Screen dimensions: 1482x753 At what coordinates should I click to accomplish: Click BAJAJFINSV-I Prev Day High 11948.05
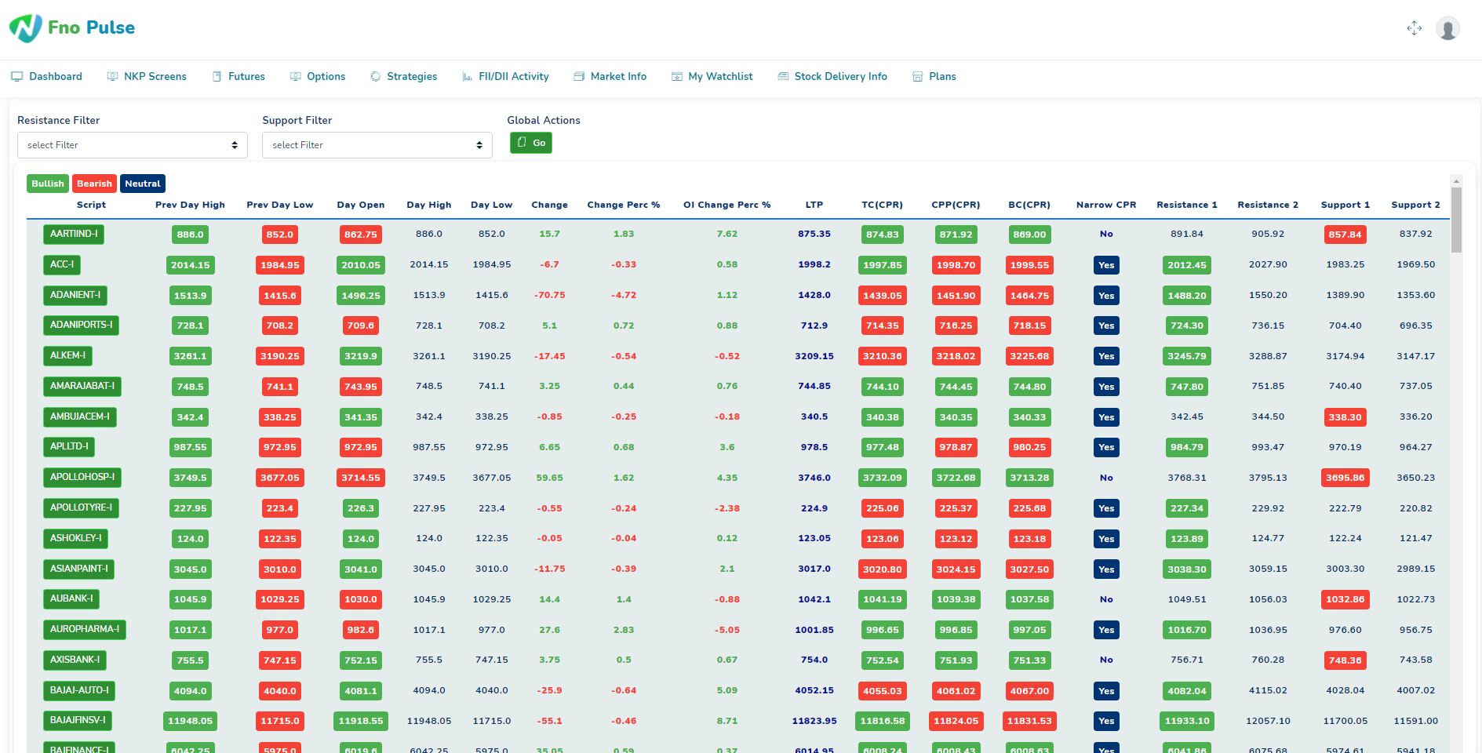190,721
